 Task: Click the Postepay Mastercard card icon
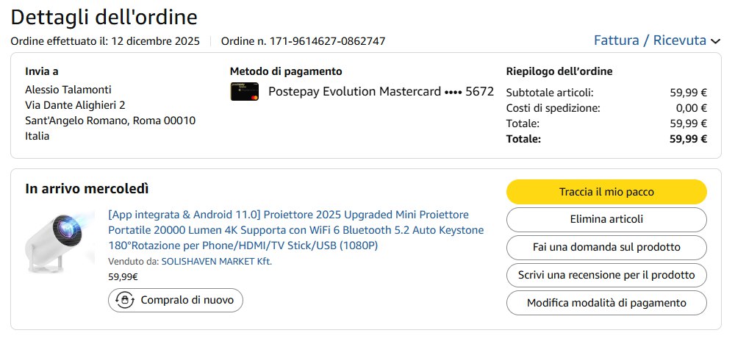click(244, 92)
